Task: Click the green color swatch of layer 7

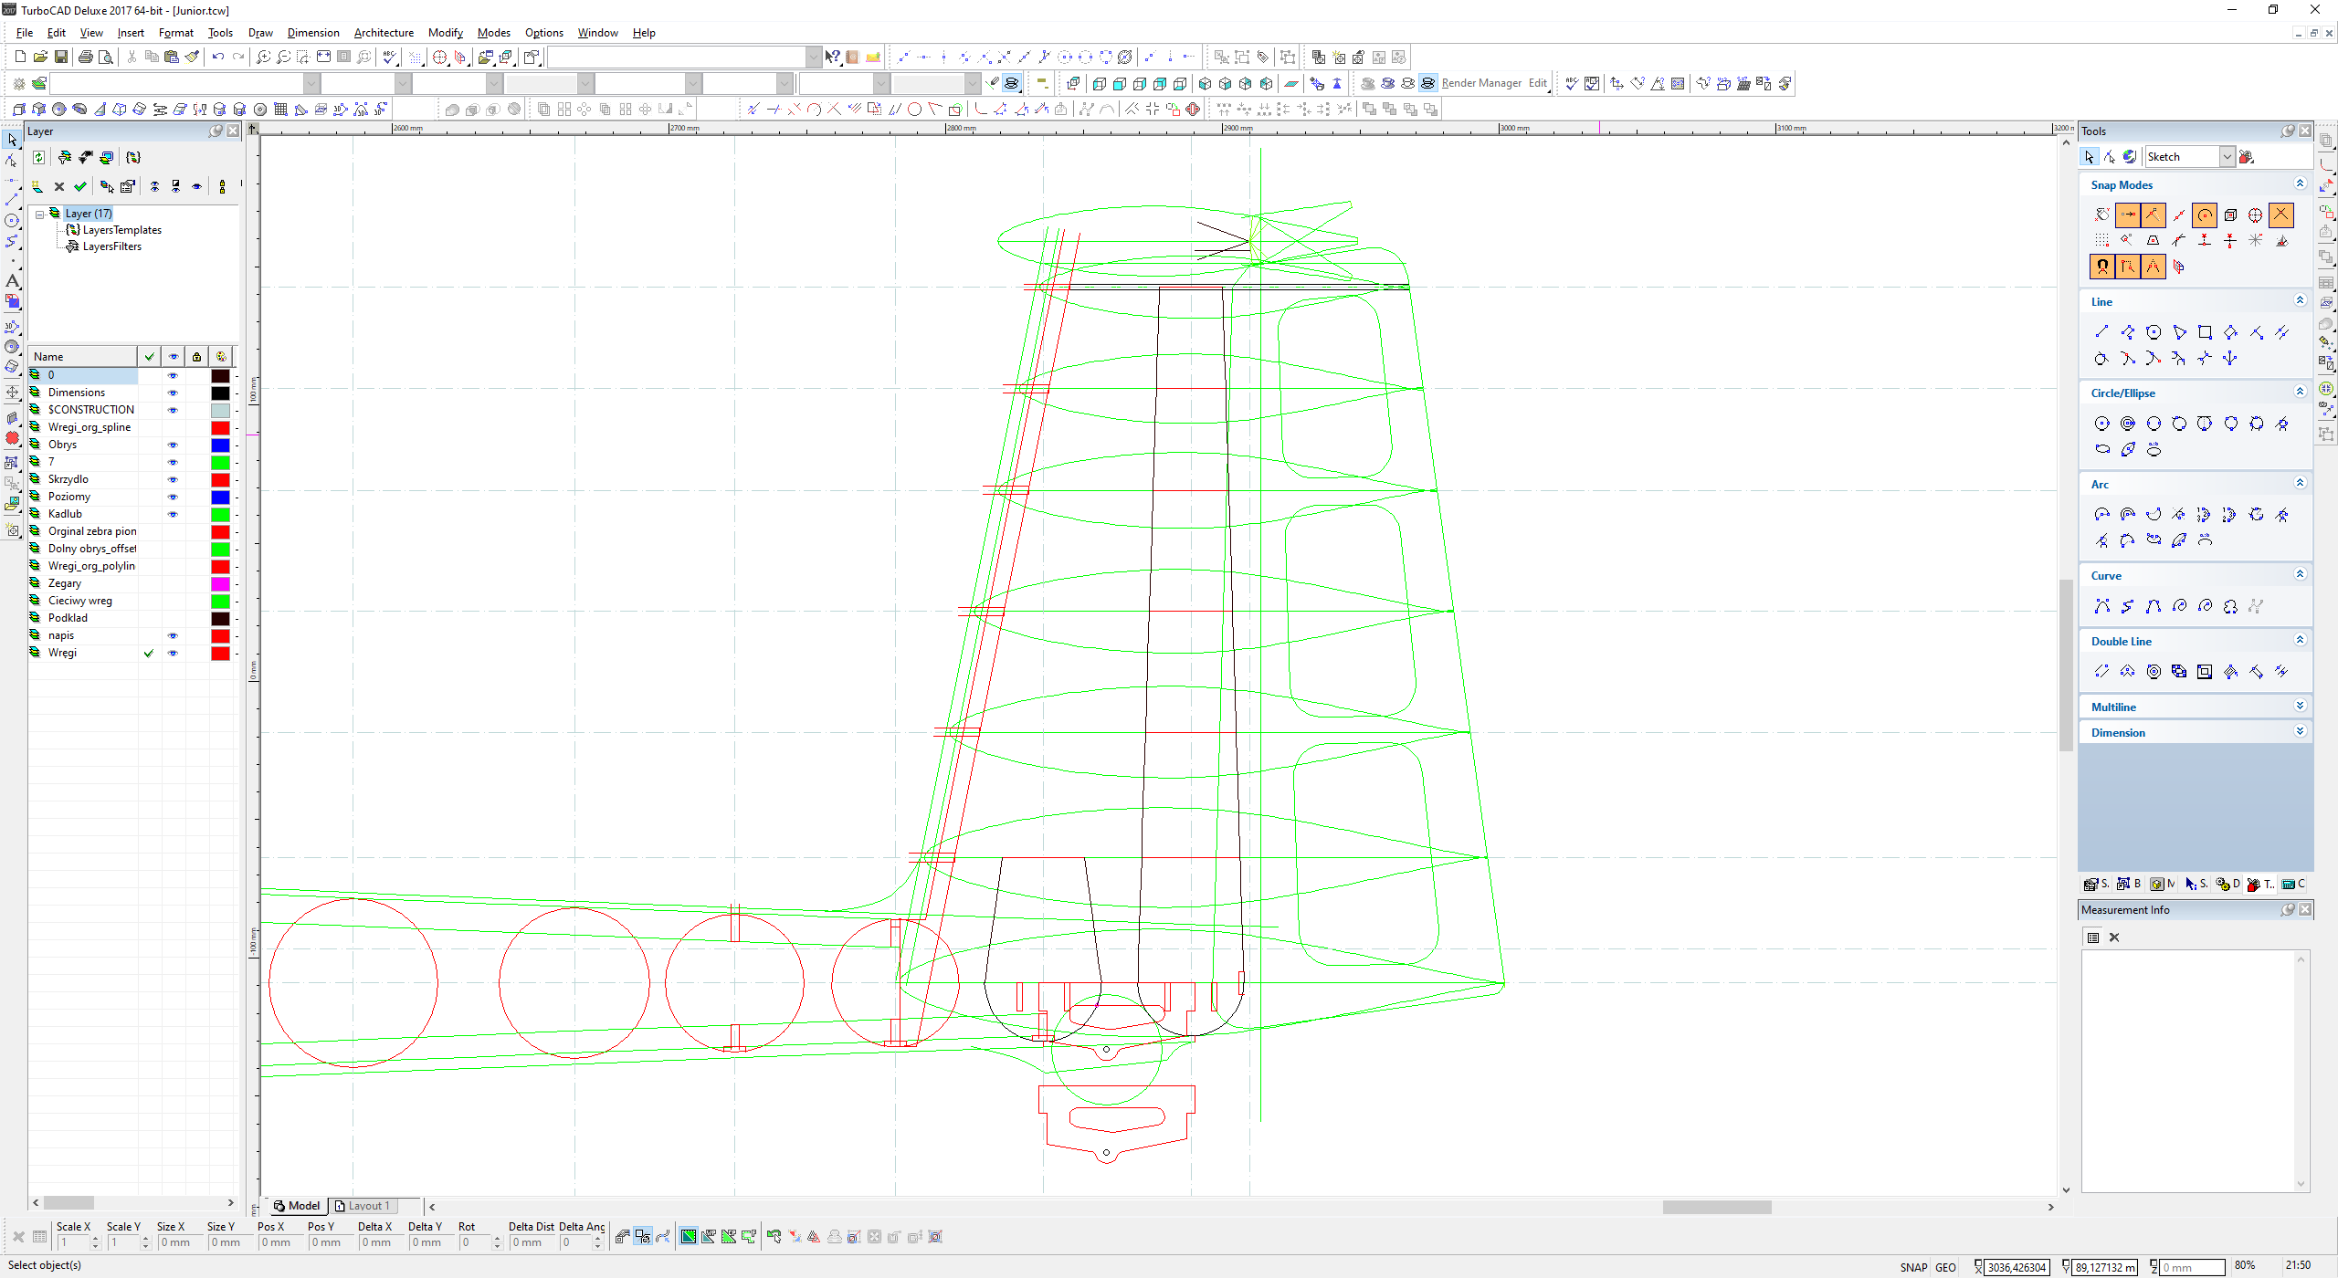Action: pos(220,462)
